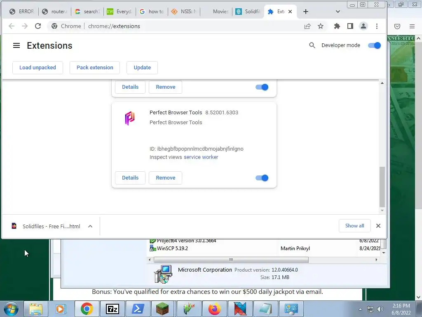Switch to the Solidfiles tab
Image resolution: width=422 pixels, height=317 pixels.
pos(249,12)
